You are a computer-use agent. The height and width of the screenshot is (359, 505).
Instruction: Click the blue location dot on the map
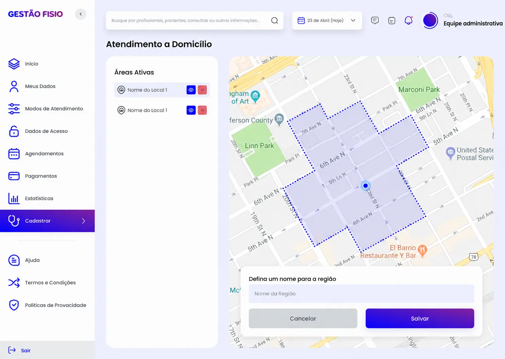(365, 186)
